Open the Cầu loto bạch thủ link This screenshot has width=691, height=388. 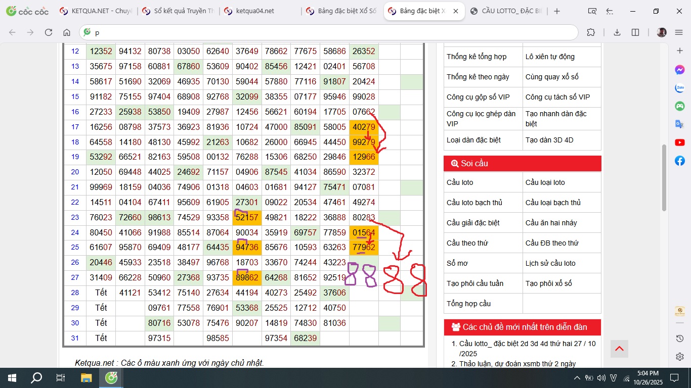(474, 203)
